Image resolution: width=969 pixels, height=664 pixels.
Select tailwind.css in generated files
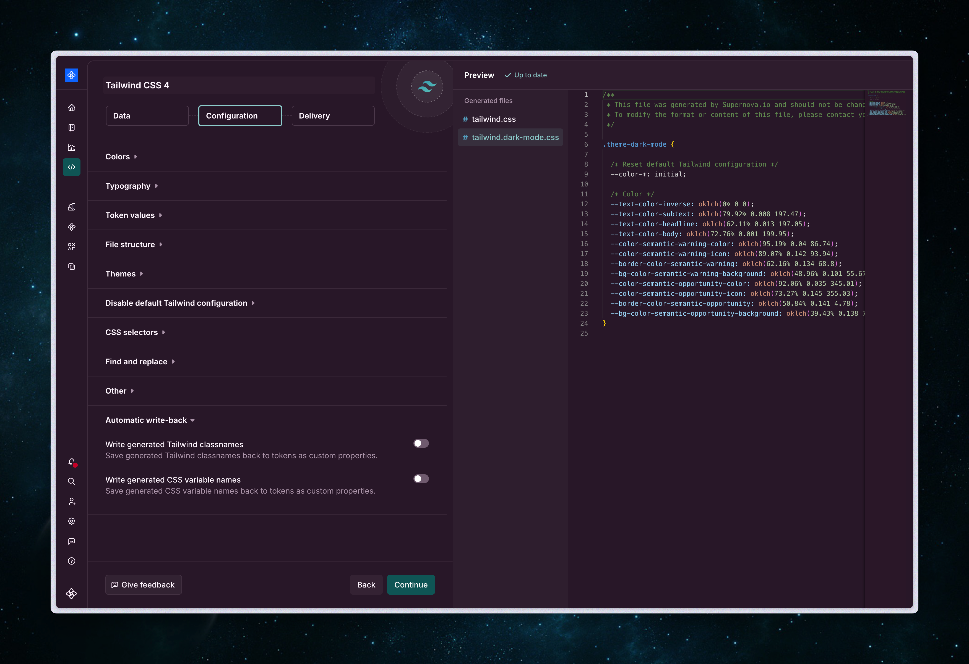click(x=493, y=119)
